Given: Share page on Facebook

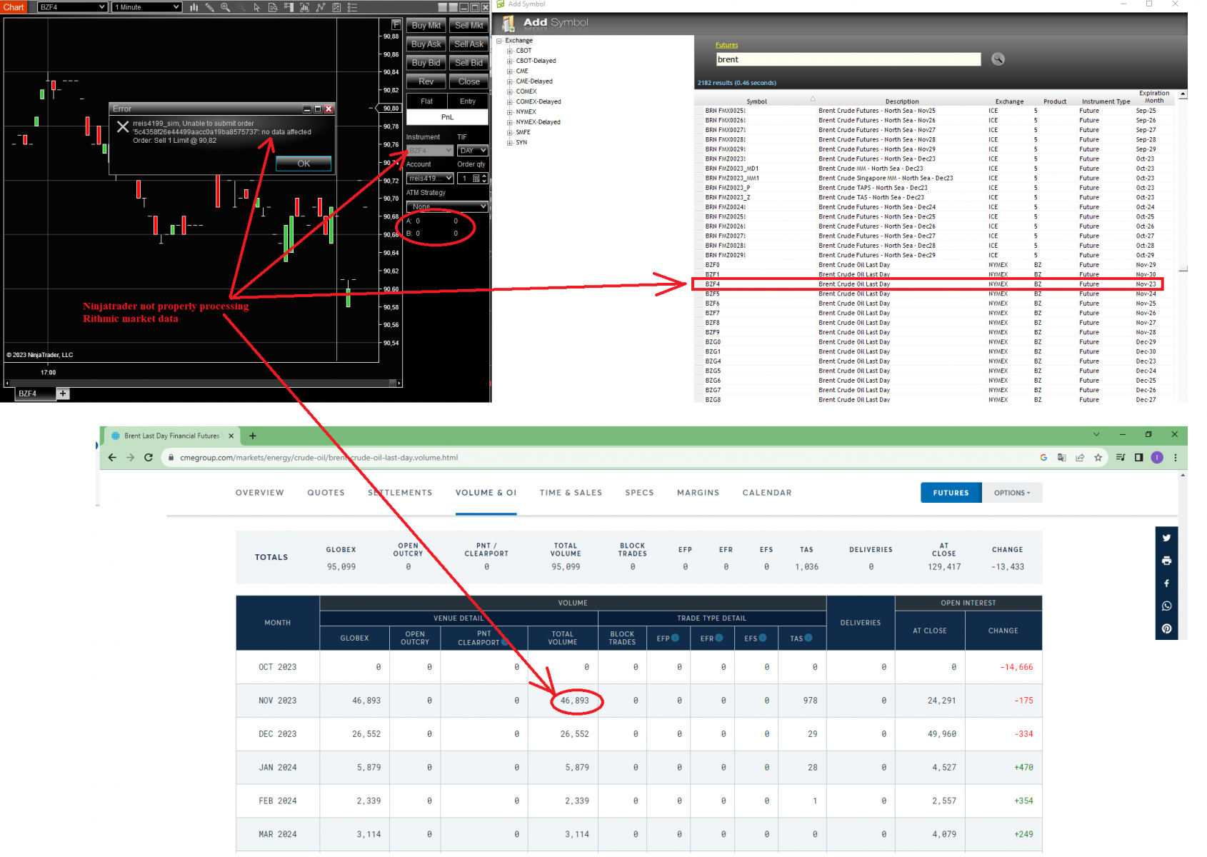Looking at the screenshot, I should (1166, 583).
